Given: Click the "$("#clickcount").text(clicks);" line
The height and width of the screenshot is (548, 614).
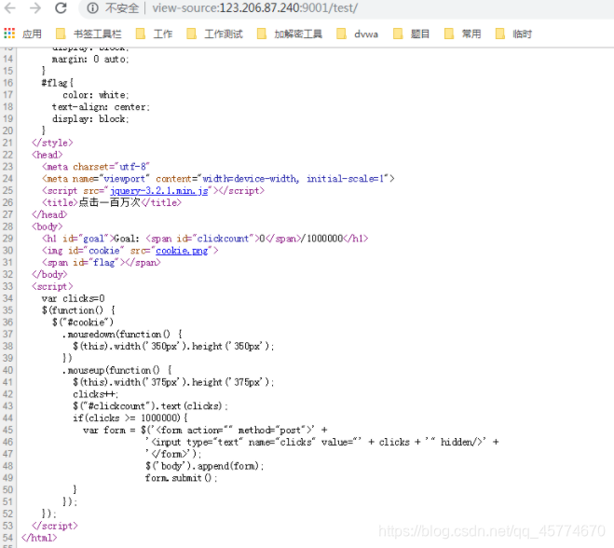Looking at the screenshot, I should click(x=150, y=405).
